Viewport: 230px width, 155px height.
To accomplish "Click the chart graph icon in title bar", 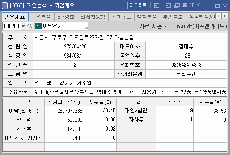I will (157, 6).
